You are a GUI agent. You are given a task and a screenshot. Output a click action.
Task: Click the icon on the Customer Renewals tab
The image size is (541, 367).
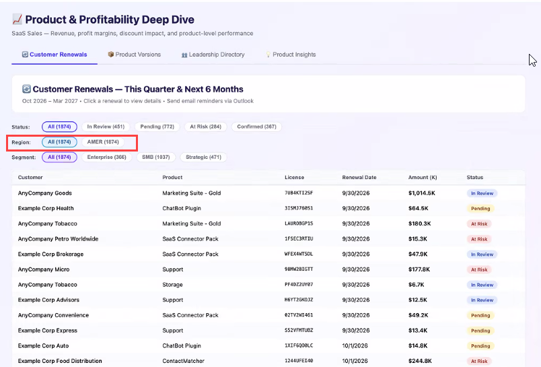tap(25, 54)
